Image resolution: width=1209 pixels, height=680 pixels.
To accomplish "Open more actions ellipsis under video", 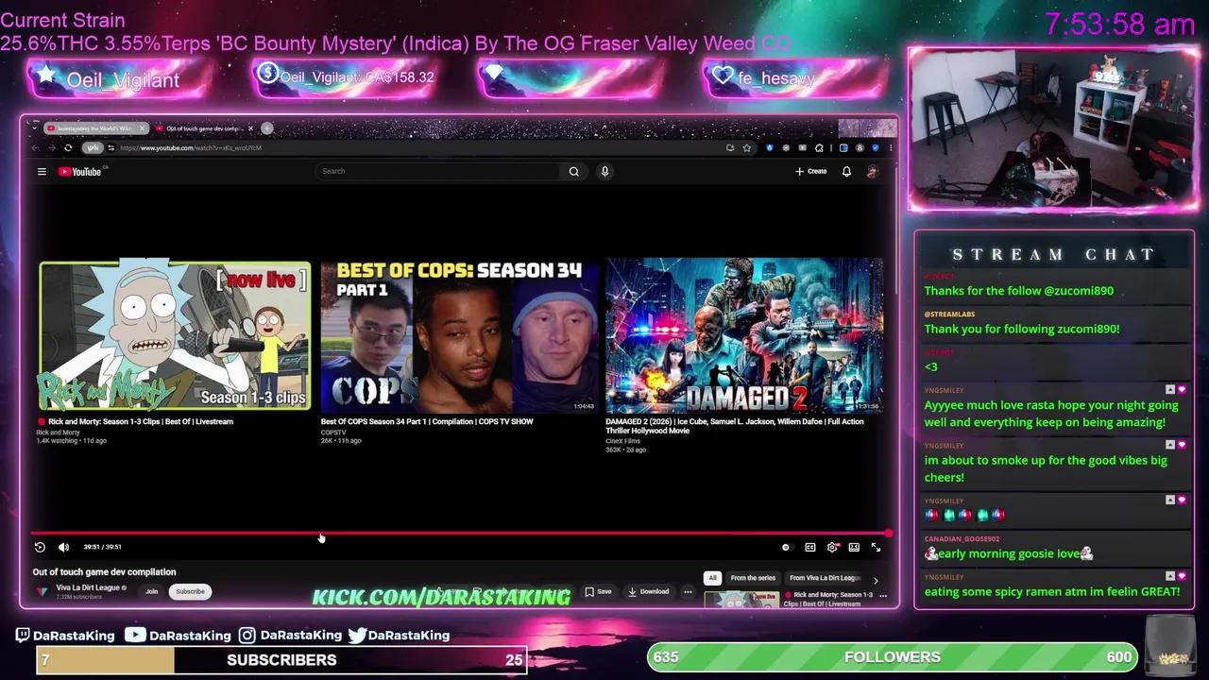I will (688, 591).
